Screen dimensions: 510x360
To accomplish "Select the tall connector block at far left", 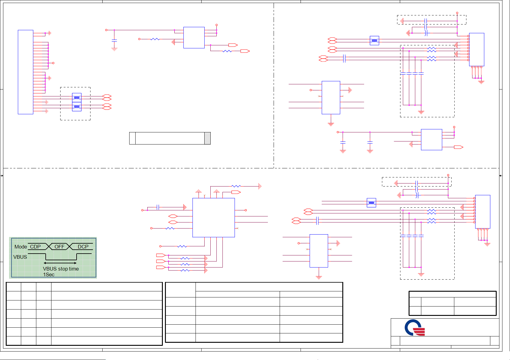I will coord(25,72).
